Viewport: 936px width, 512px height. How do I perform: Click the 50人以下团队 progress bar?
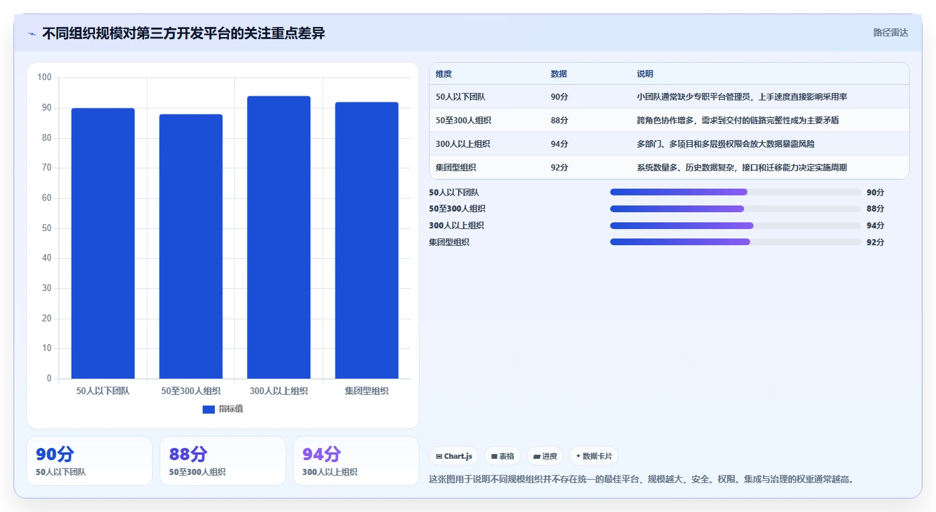[x=735, y=192]
